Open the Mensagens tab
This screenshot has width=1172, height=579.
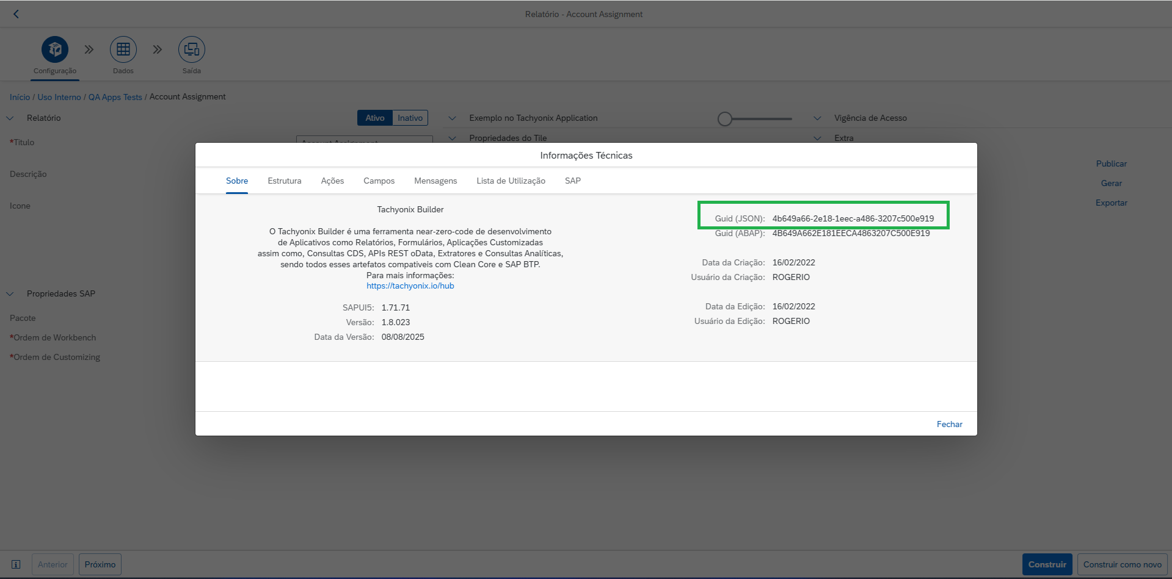pyautogui.click(x=435, y=181)
